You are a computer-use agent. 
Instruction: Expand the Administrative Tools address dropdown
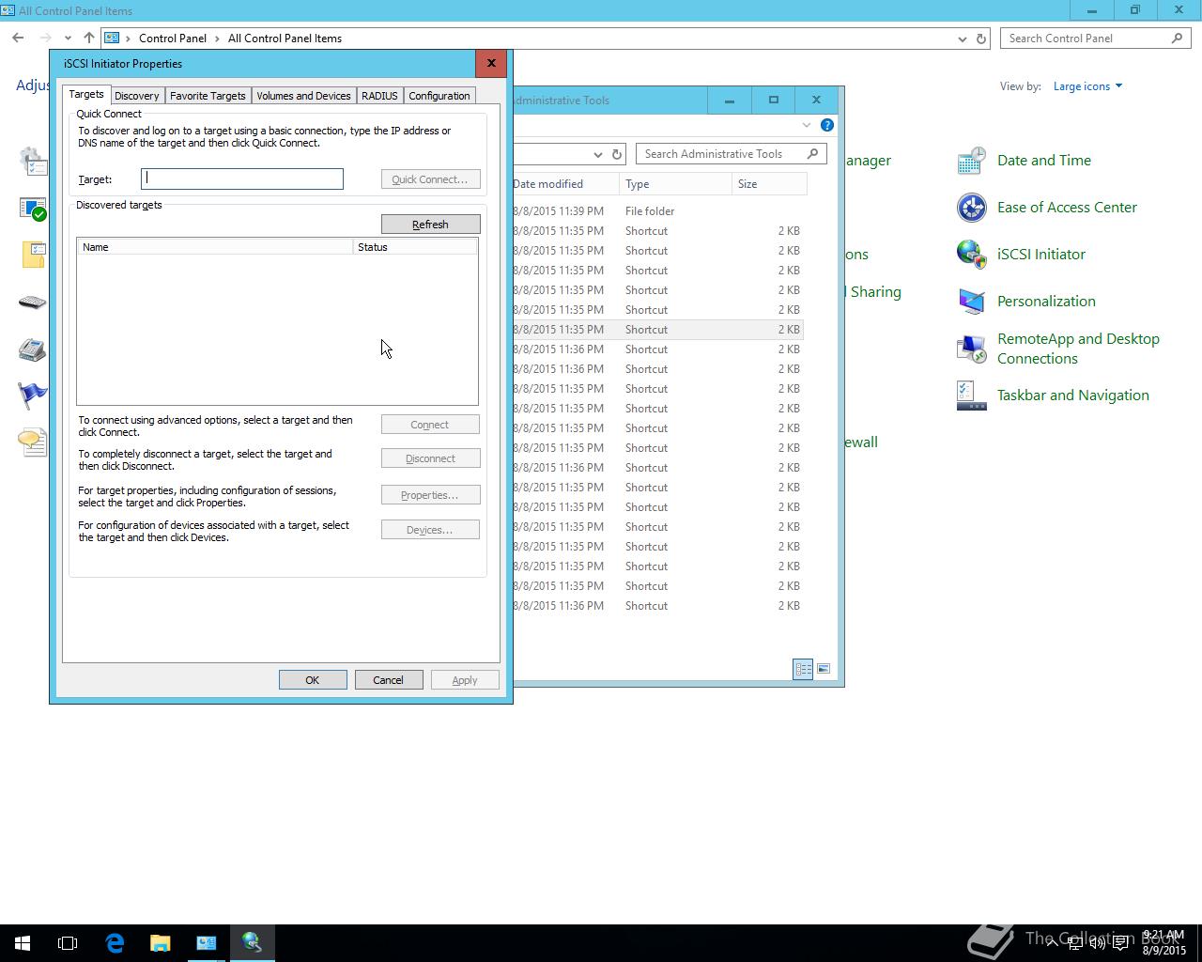pyautogui.click(x=597, y=154)
